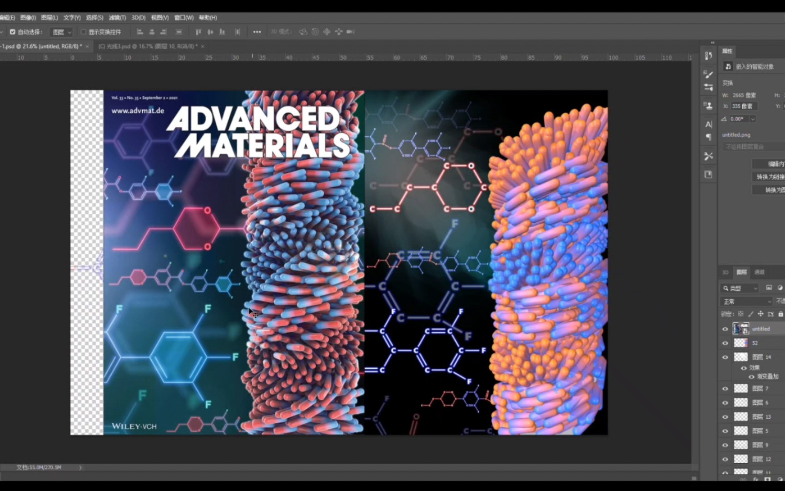Viewport: 785px width, 491px height.
Task: Open the auto-select 图层 dropdown
Action: coord(61,32)
